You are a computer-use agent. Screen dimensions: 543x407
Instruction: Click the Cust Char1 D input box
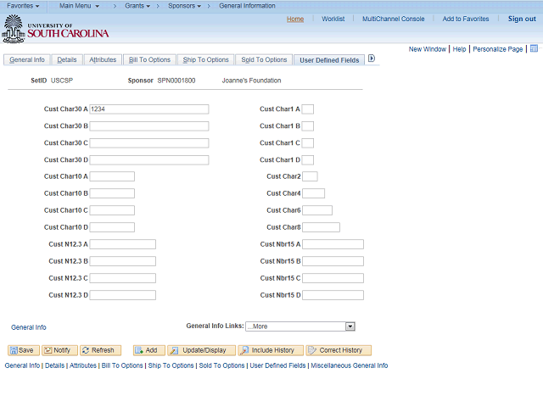click(308, 160)
